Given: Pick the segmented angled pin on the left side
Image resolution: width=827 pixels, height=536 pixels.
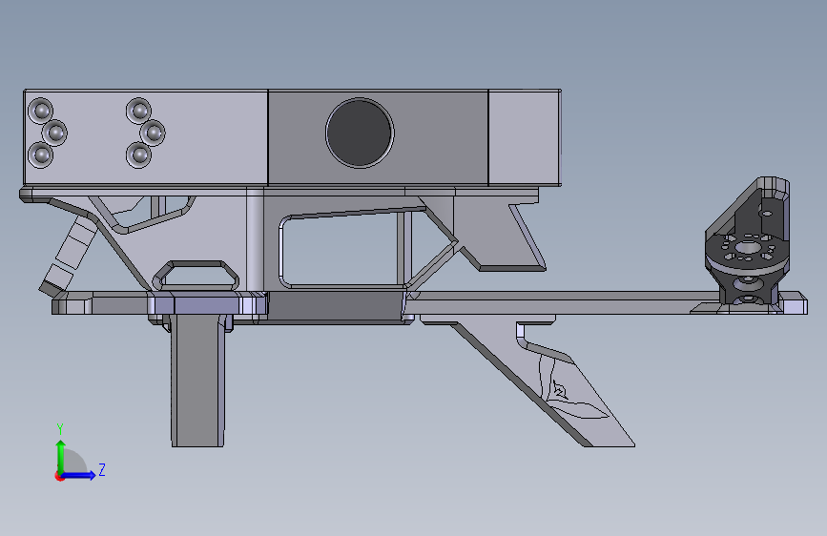Looking at the screenshot, I should click(x=69, y=255).
